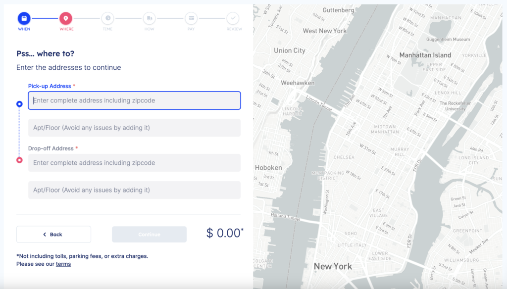Image resolution: width=507 pixels, height=289 pixels.
Task: Click the blue pick-up route marker
Action: coord(19,104)
